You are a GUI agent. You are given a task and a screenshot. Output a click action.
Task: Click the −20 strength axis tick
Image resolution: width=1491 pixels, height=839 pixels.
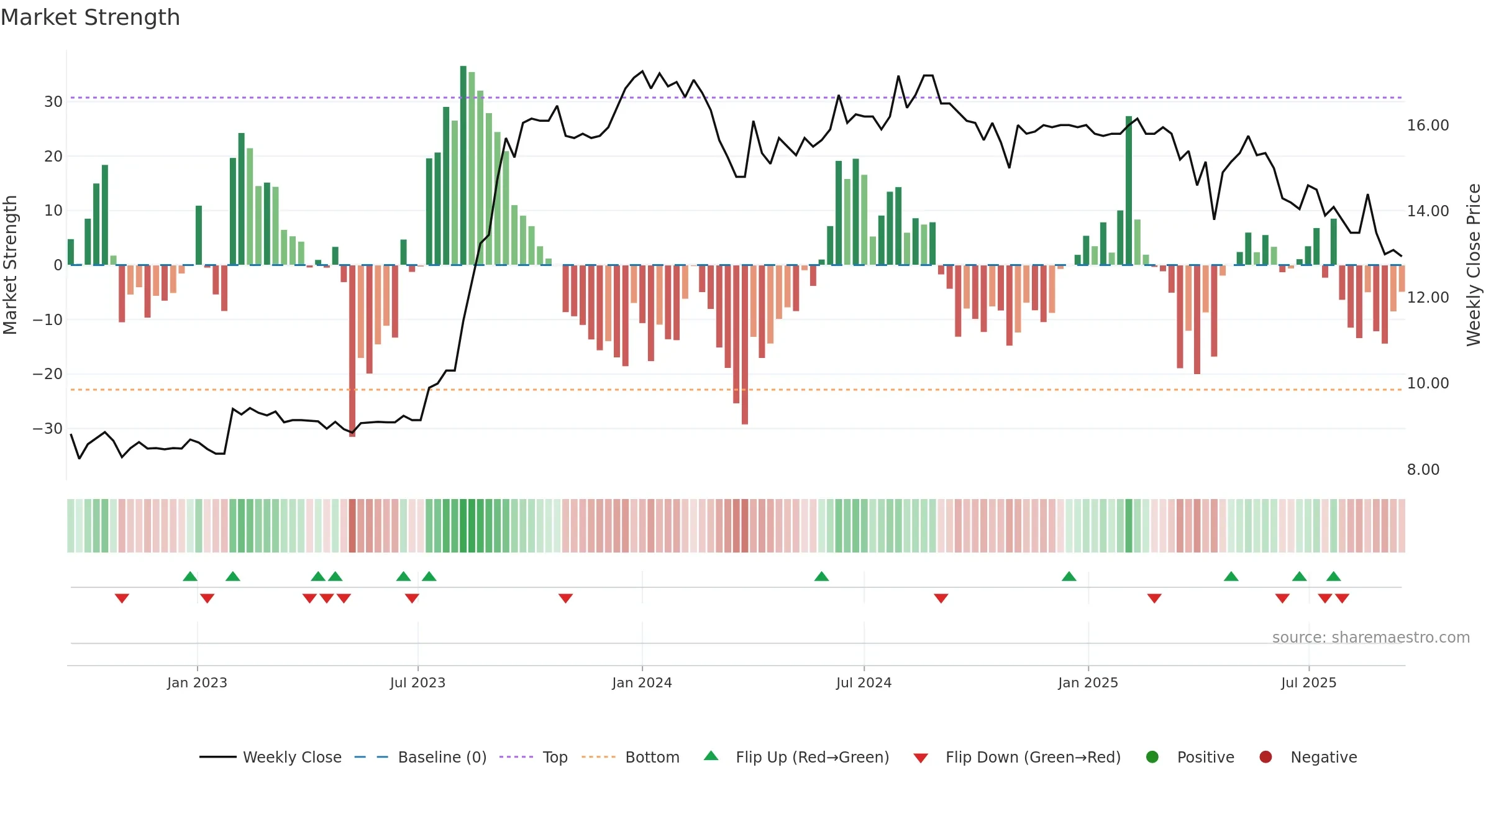[x=48, y=374]
